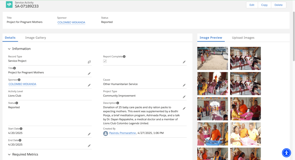Toggle the Report Complete checkbox
This screenshot has width=295, height=160.
tap(105, 61)
